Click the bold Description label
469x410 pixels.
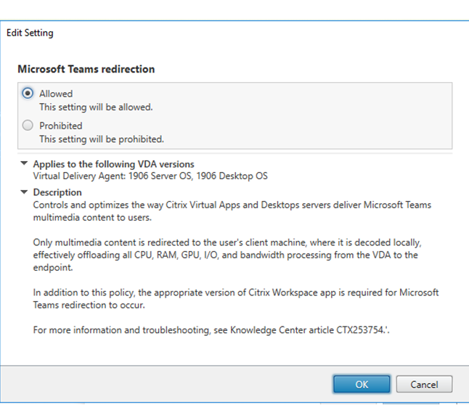[57, 192]
